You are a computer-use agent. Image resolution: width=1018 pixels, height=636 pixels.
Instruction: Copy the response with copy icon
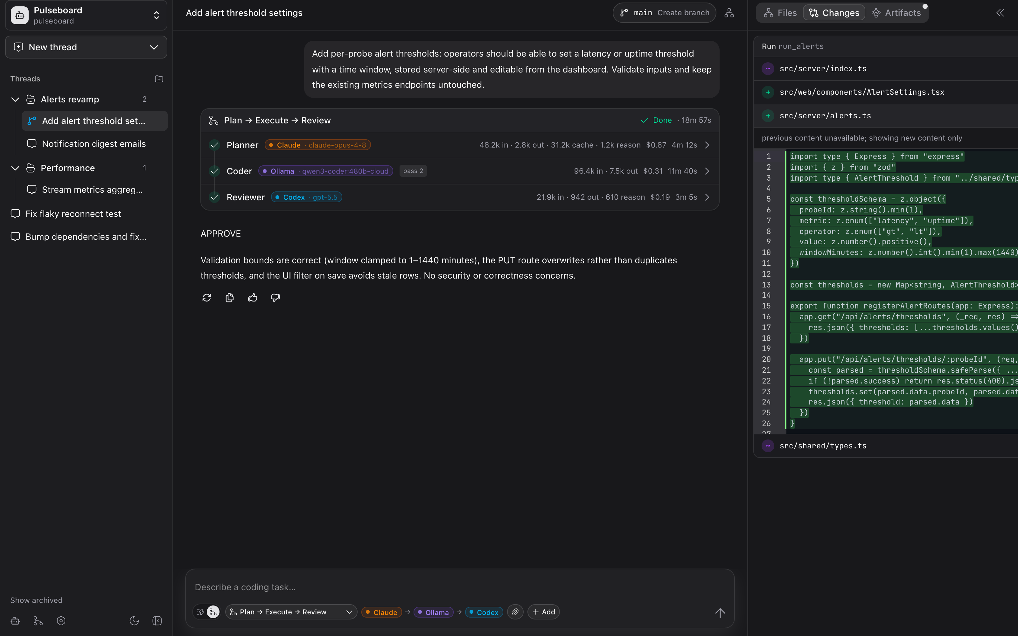tap(229, 298)
